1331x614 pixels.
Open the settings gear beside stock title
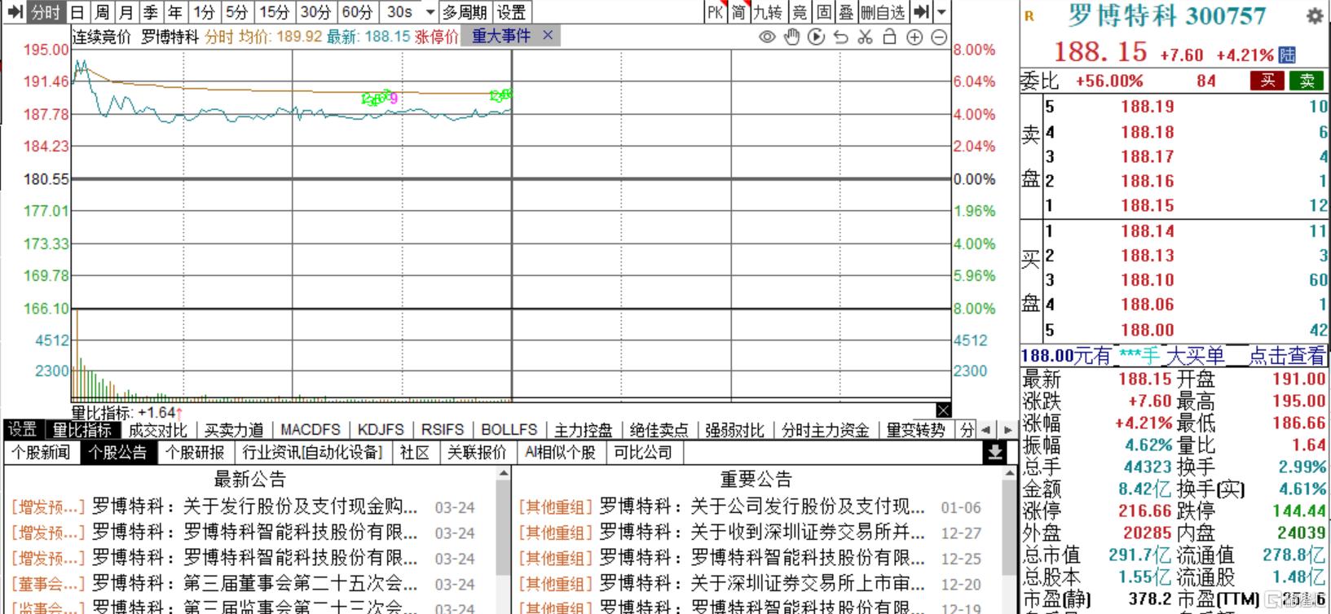click(1314, 16)
